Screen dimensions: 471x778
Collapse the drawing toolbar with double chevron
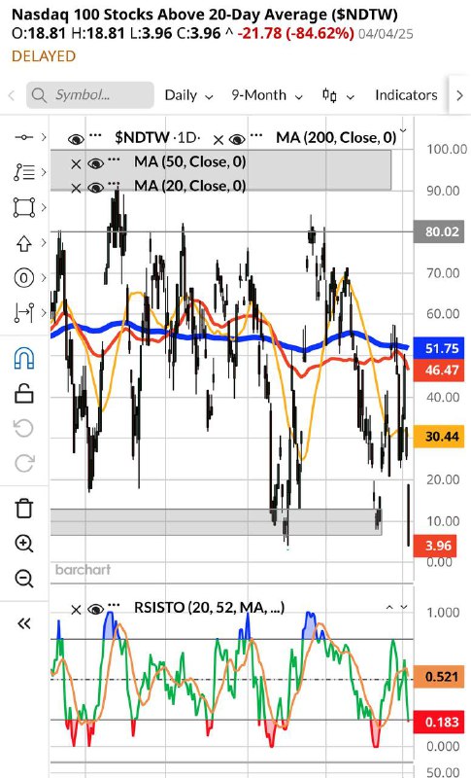pos(23,623)
